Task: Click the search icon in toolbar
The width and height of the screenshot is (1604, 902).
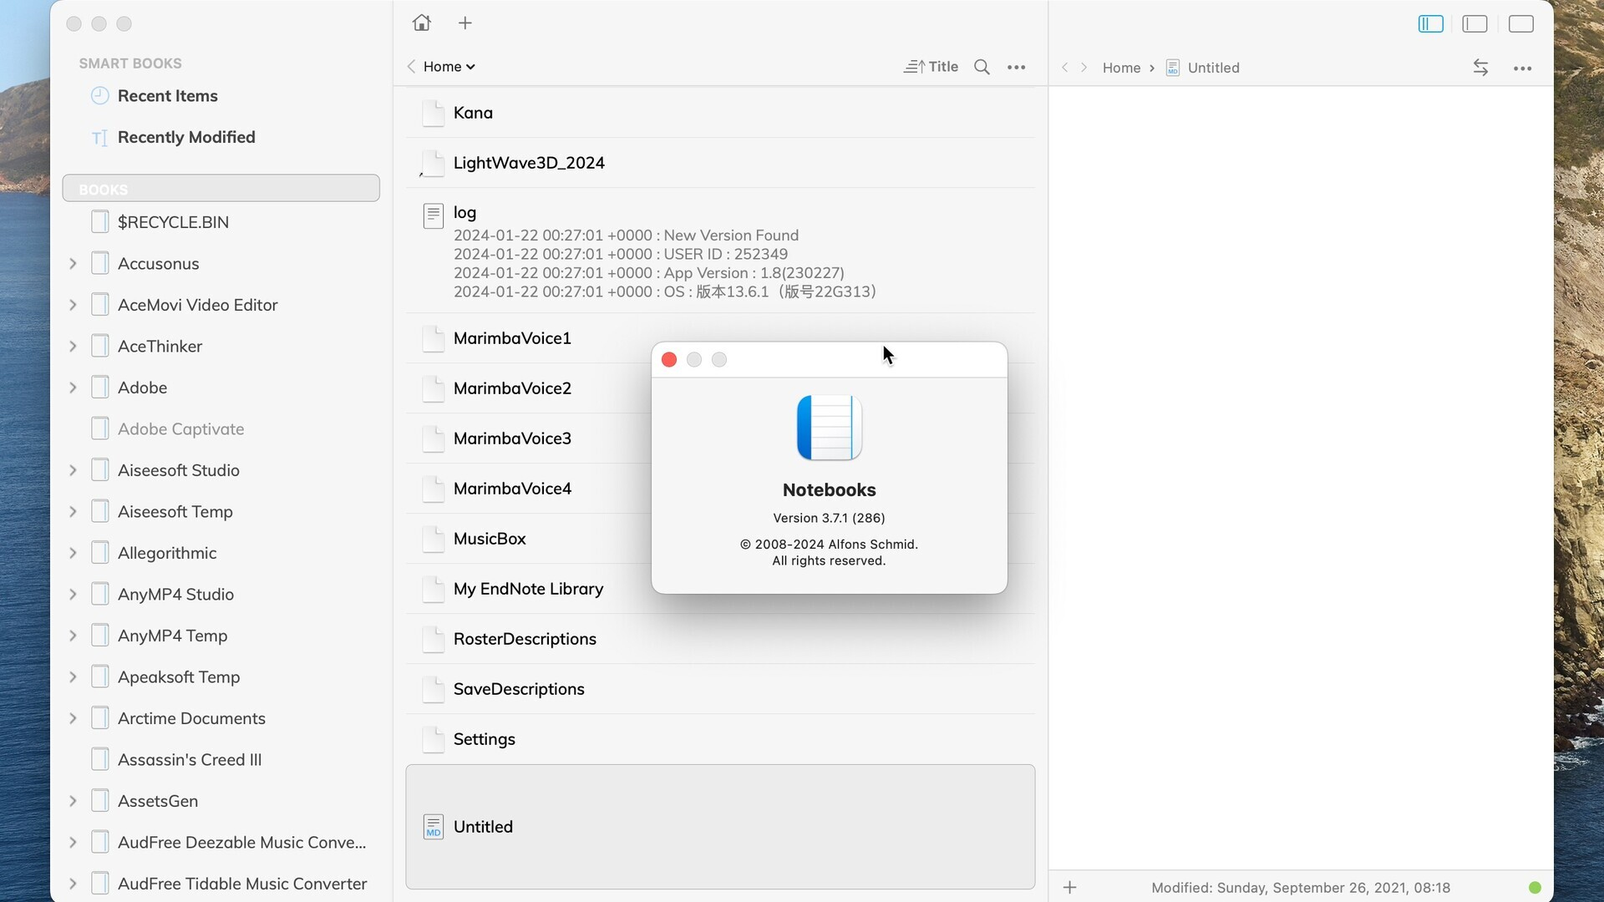Action: [981, 66]
